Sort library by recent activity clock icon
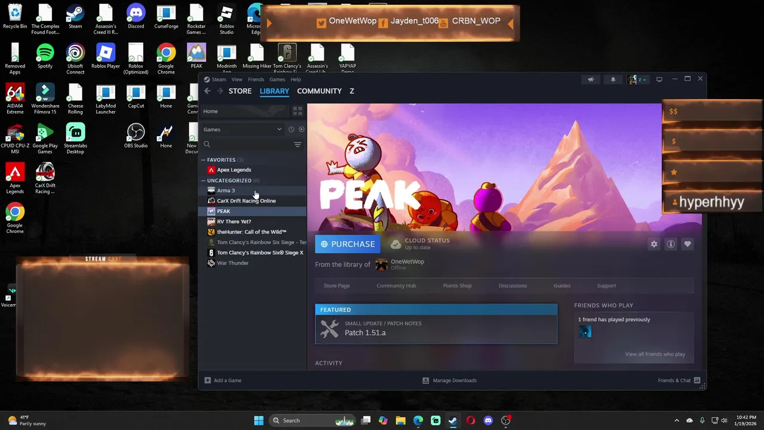 tap(291, 129)
